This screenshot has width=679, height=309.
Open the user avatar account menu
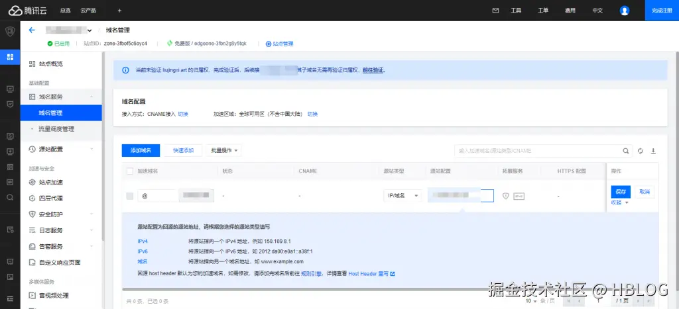pyautogui.click(x=625, y=11)
